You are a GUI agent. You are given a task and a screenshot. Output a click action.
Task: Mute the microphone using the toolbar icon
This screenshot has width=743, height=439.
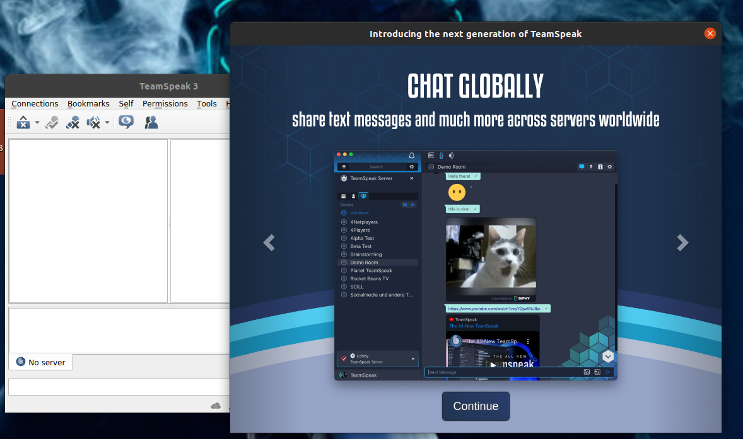[73, 123]
